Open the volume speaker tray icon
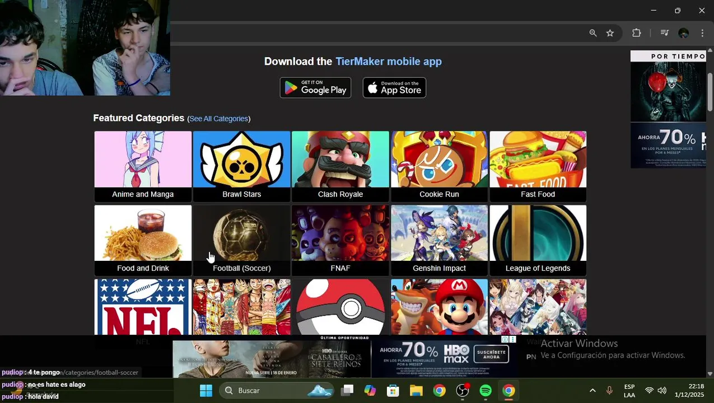 pos(662,391)
